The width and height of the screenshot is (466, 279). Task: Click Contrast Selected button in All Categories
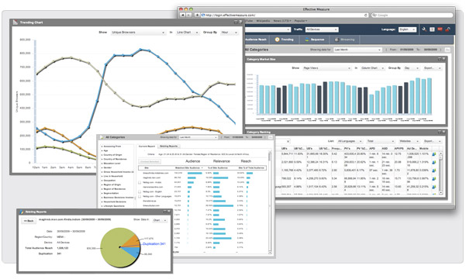[150, 162]
